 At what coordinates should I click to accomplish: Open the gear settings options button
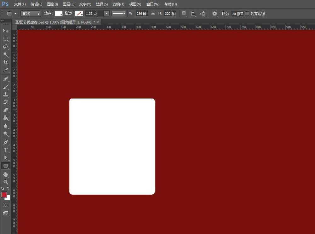tap(215, 14)
